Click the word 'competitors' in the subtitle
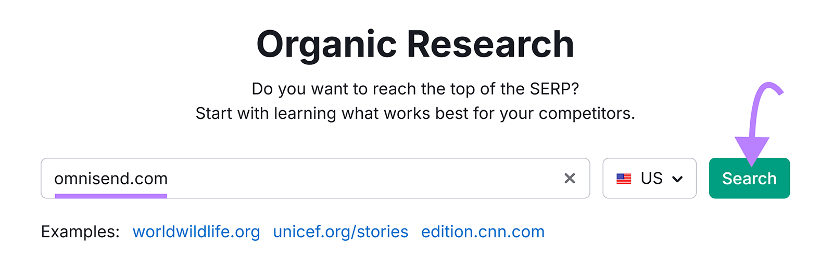The image size is (833, 271). pyautogui.click(x=585, y=113)
